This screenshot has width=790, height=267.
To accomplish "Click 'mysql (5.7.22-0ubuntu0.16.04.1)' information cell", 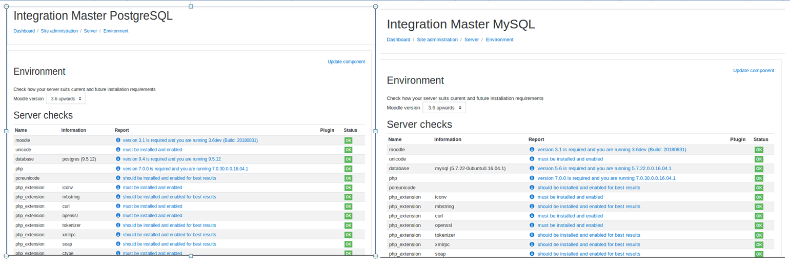I will 470,169.
